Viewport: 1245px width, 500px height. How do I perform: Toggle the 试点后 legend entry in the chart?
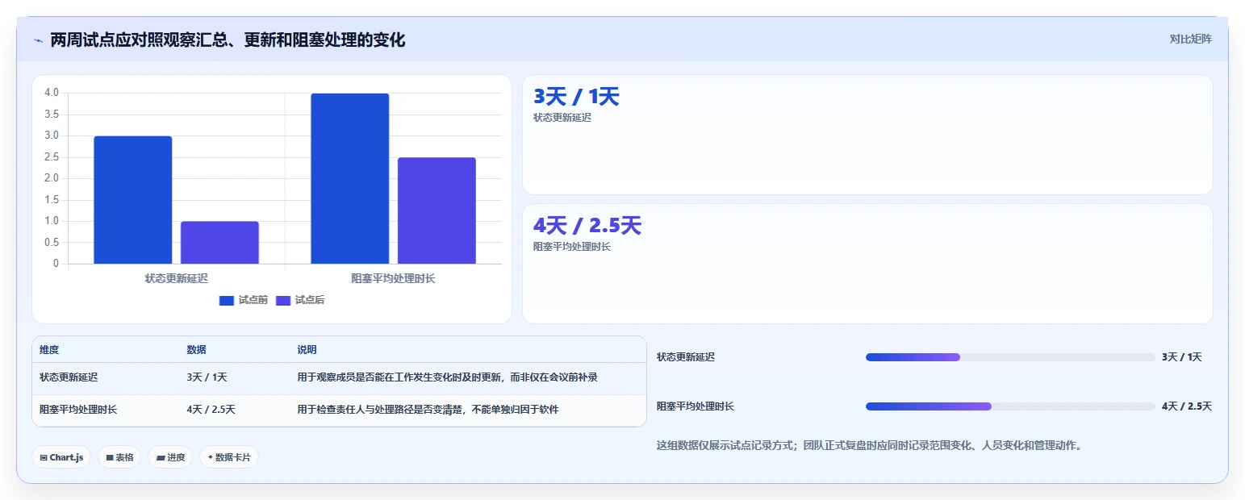[300, 300]
